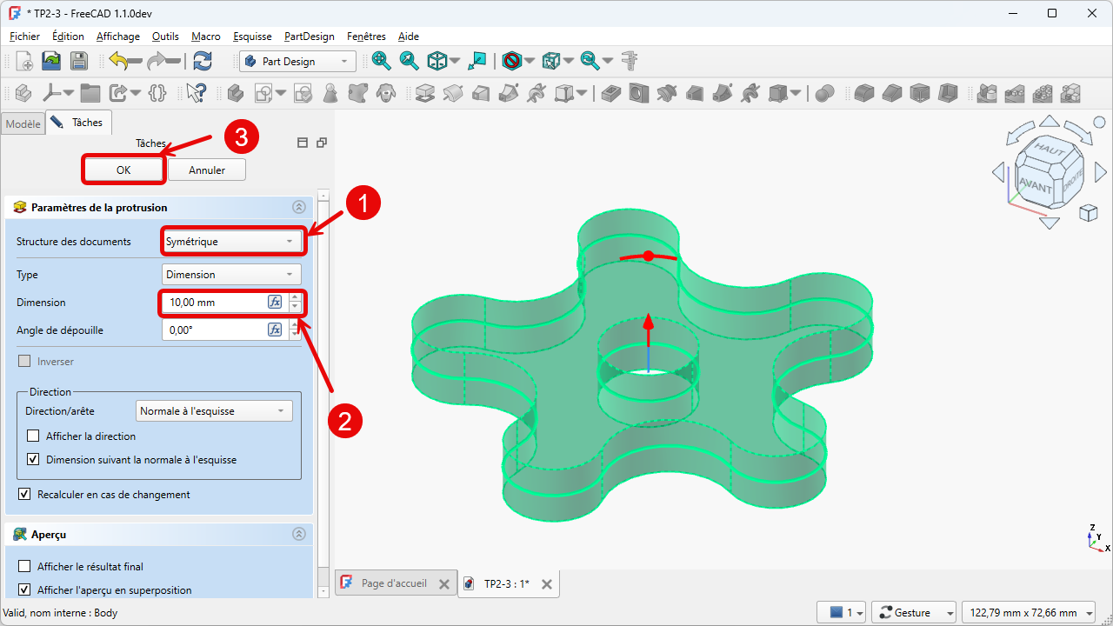This screenshot has width=1113, height=626.
Task: Open the Esquisse menu
Action: 252,37
